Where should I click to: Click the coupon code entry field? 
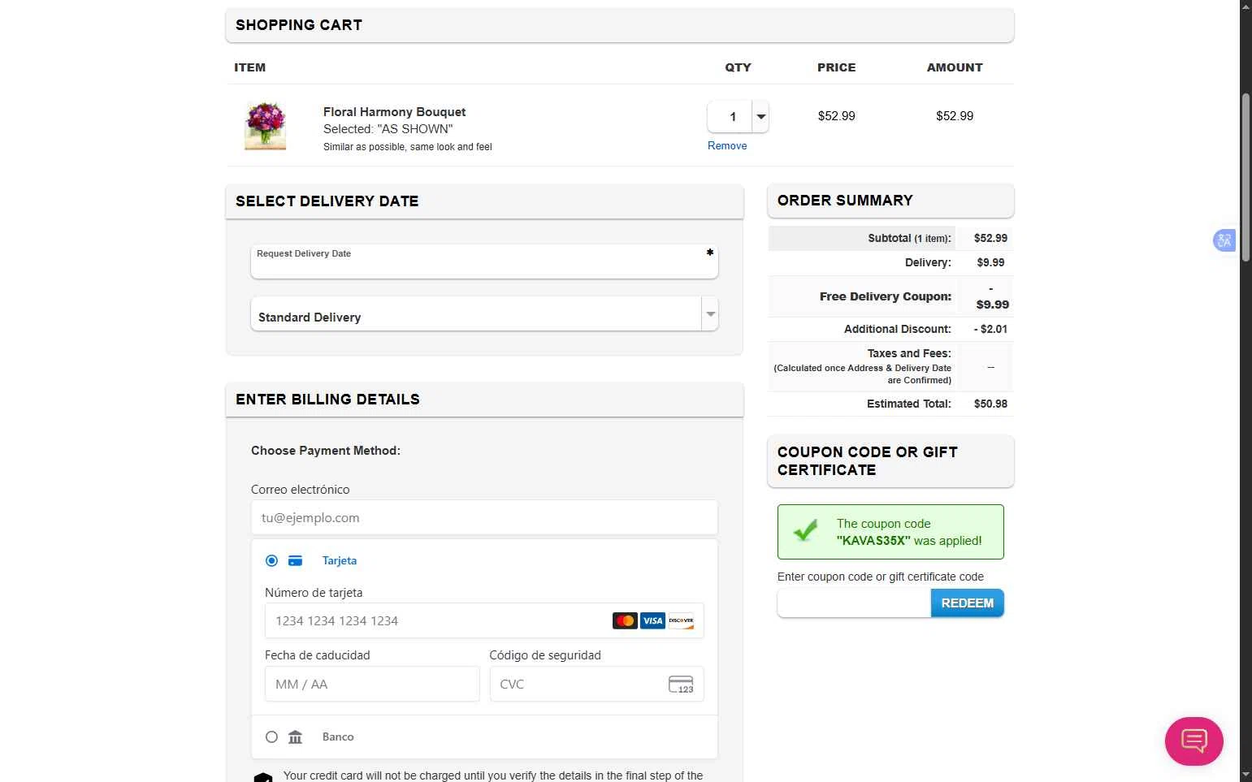pos(853,603)
